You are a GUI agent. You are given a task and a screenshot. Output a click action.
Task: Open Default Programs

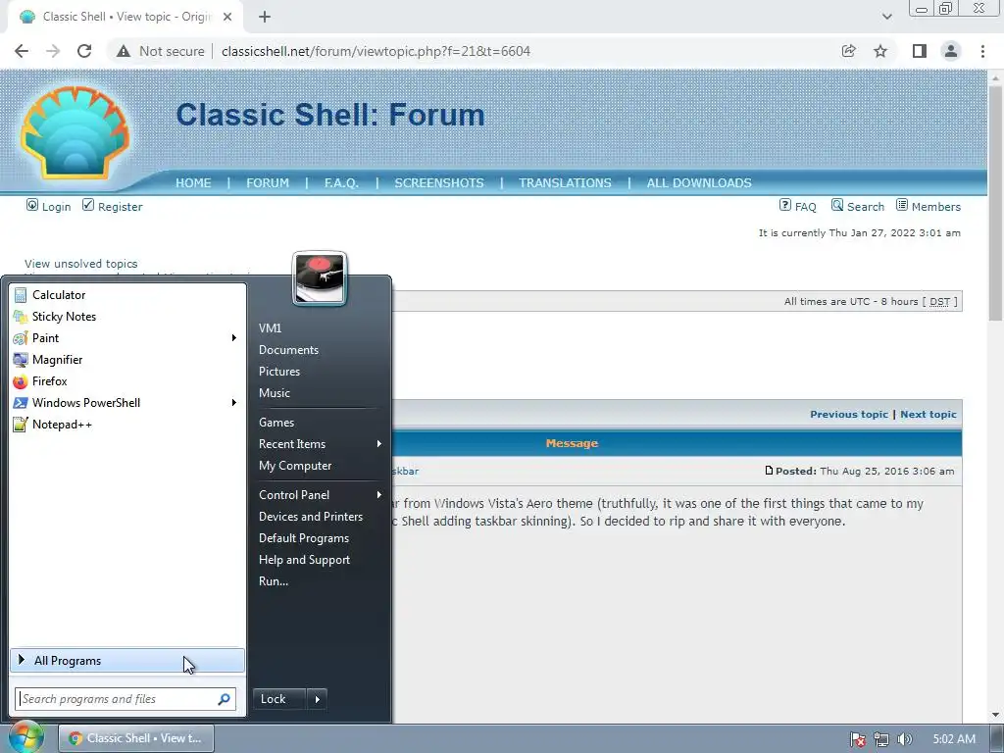tap(304, 538)
